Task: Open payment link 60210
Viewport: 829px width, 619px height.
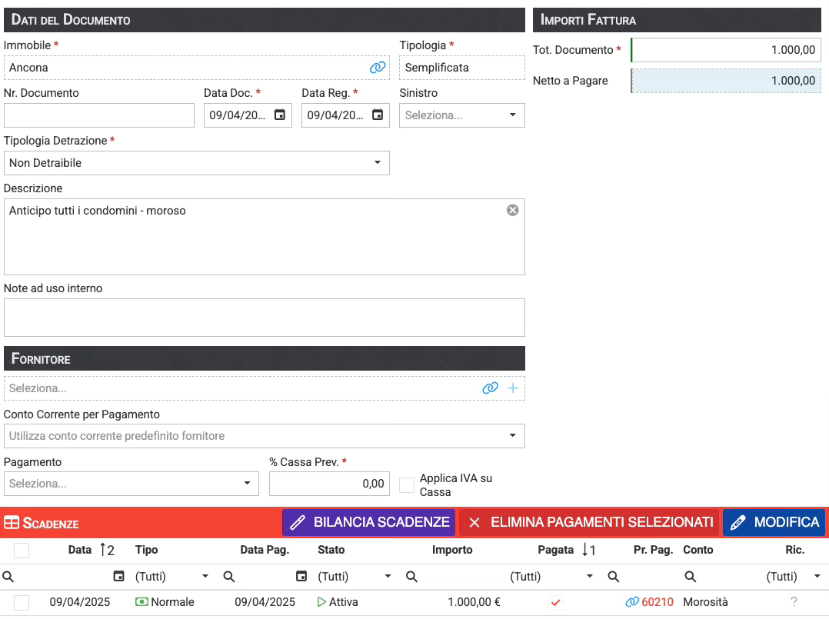Action: (x=658, y=601)
